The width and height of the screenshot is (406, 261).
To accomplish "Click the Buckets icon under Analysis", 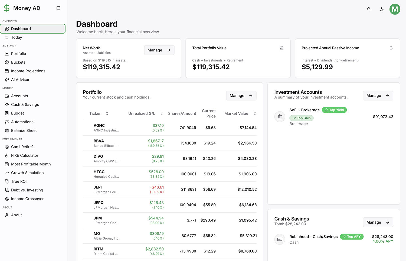I will pyautogui.click(x=6, y=62).
